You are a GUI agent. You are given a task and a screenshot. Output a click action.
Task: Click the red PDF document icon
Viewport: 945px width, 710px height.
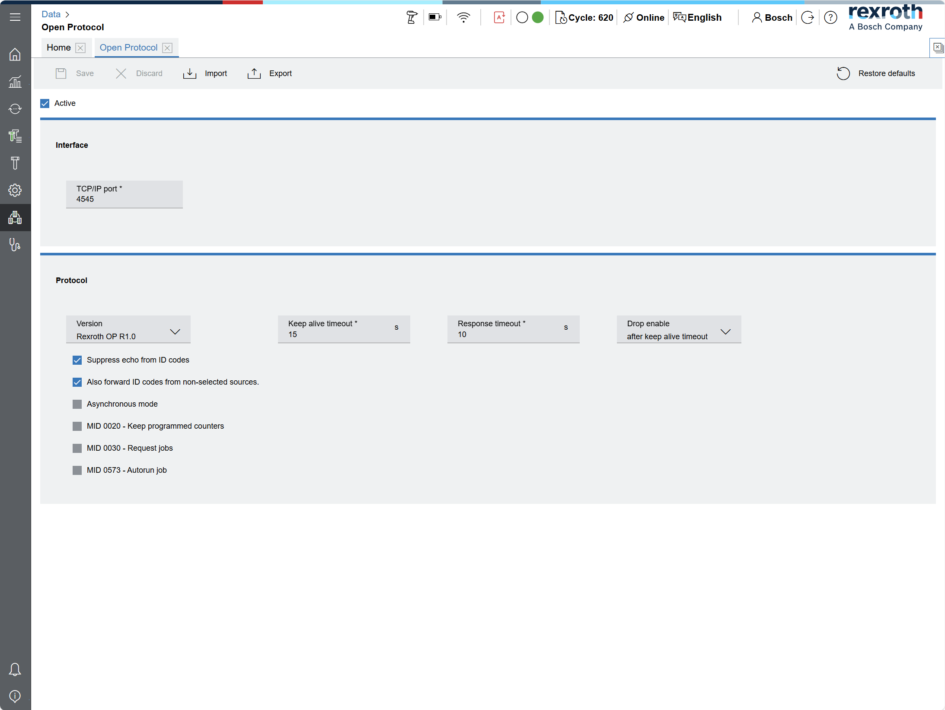point(499,18)
